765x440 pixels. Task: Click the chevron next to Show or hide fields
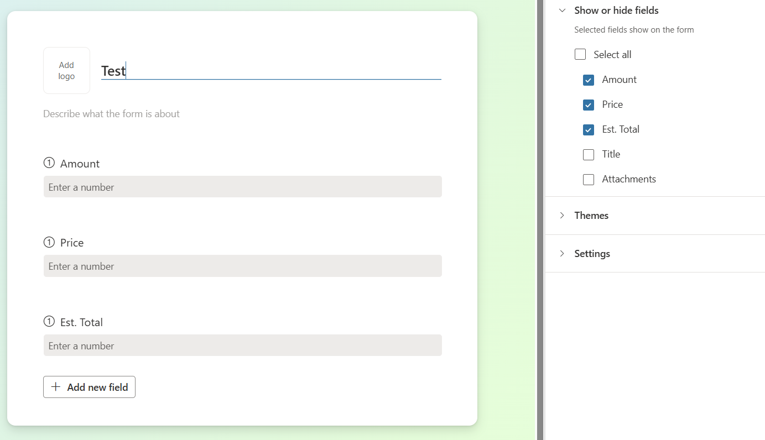pos(563,10)
